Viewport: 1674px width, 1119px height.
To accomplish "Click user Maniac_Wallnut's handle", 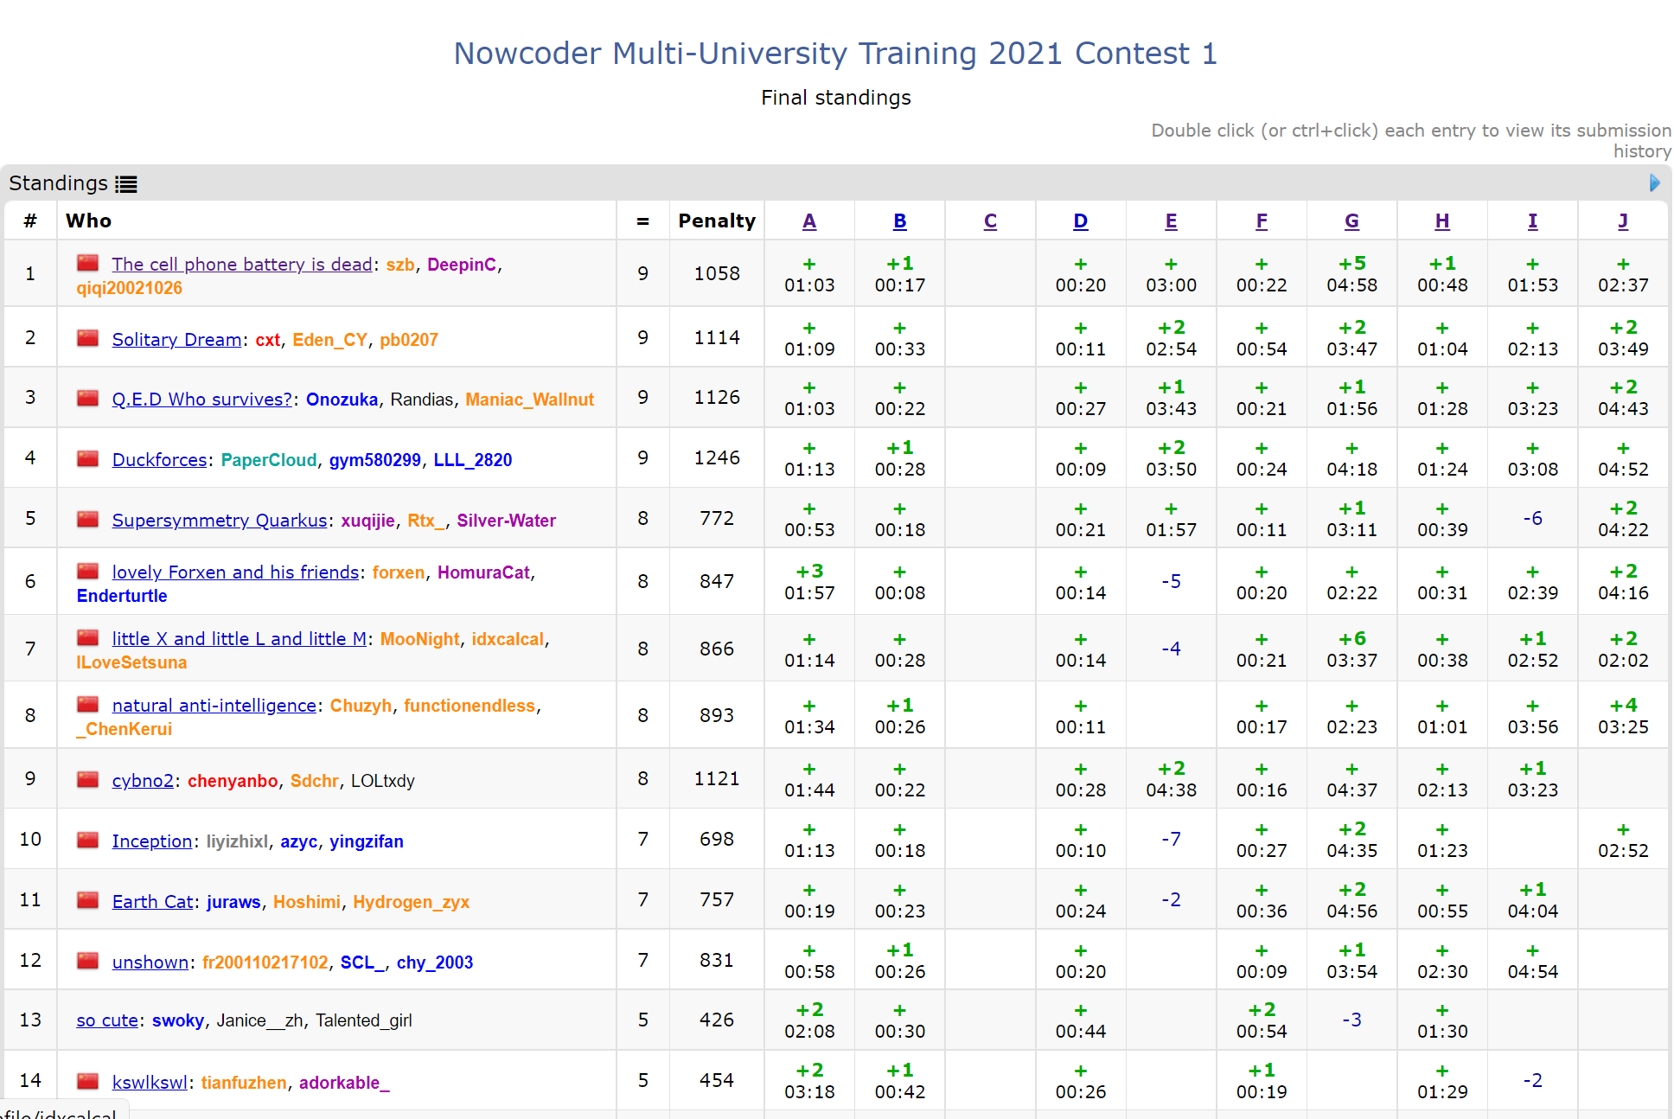I will [x=529, y=400].
